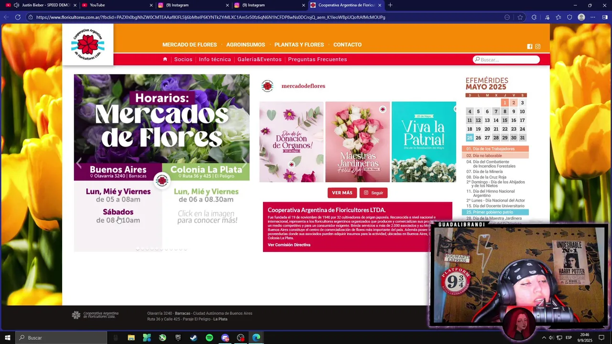Open AGROINSUMOS menu item
The image size is (612, 344).
tap(245, 45)
